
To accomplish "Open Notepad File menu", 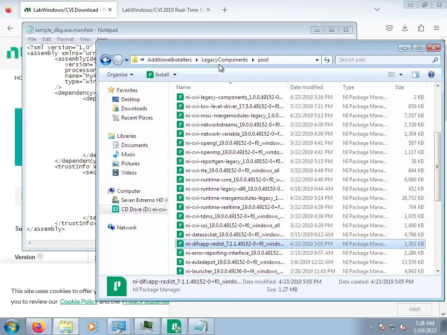I will (32, 39).
